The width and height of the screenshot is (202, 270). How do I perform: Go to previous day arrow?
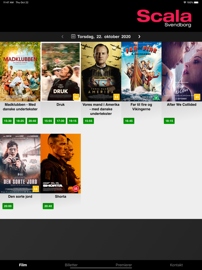coord(63,36)
